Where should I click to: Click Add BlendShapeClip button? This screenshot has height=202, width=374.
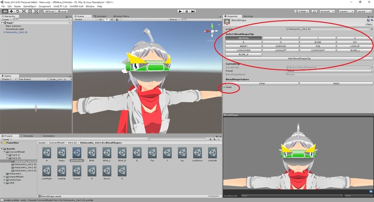click(x=299, y=59)
